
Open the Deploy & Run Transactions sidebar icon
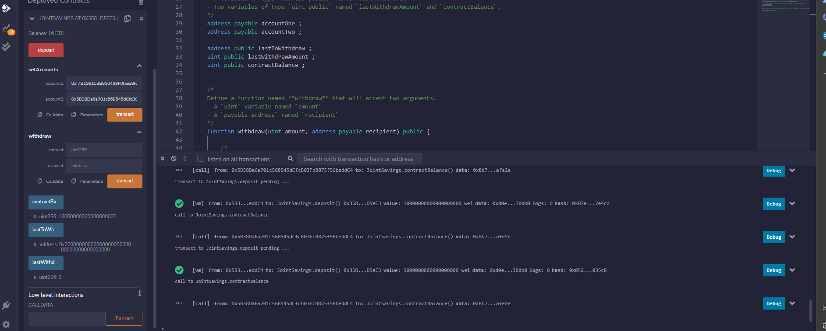(6, 8)
